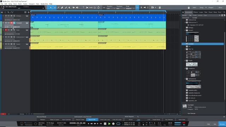Open the browser home icon

(183, 12)
